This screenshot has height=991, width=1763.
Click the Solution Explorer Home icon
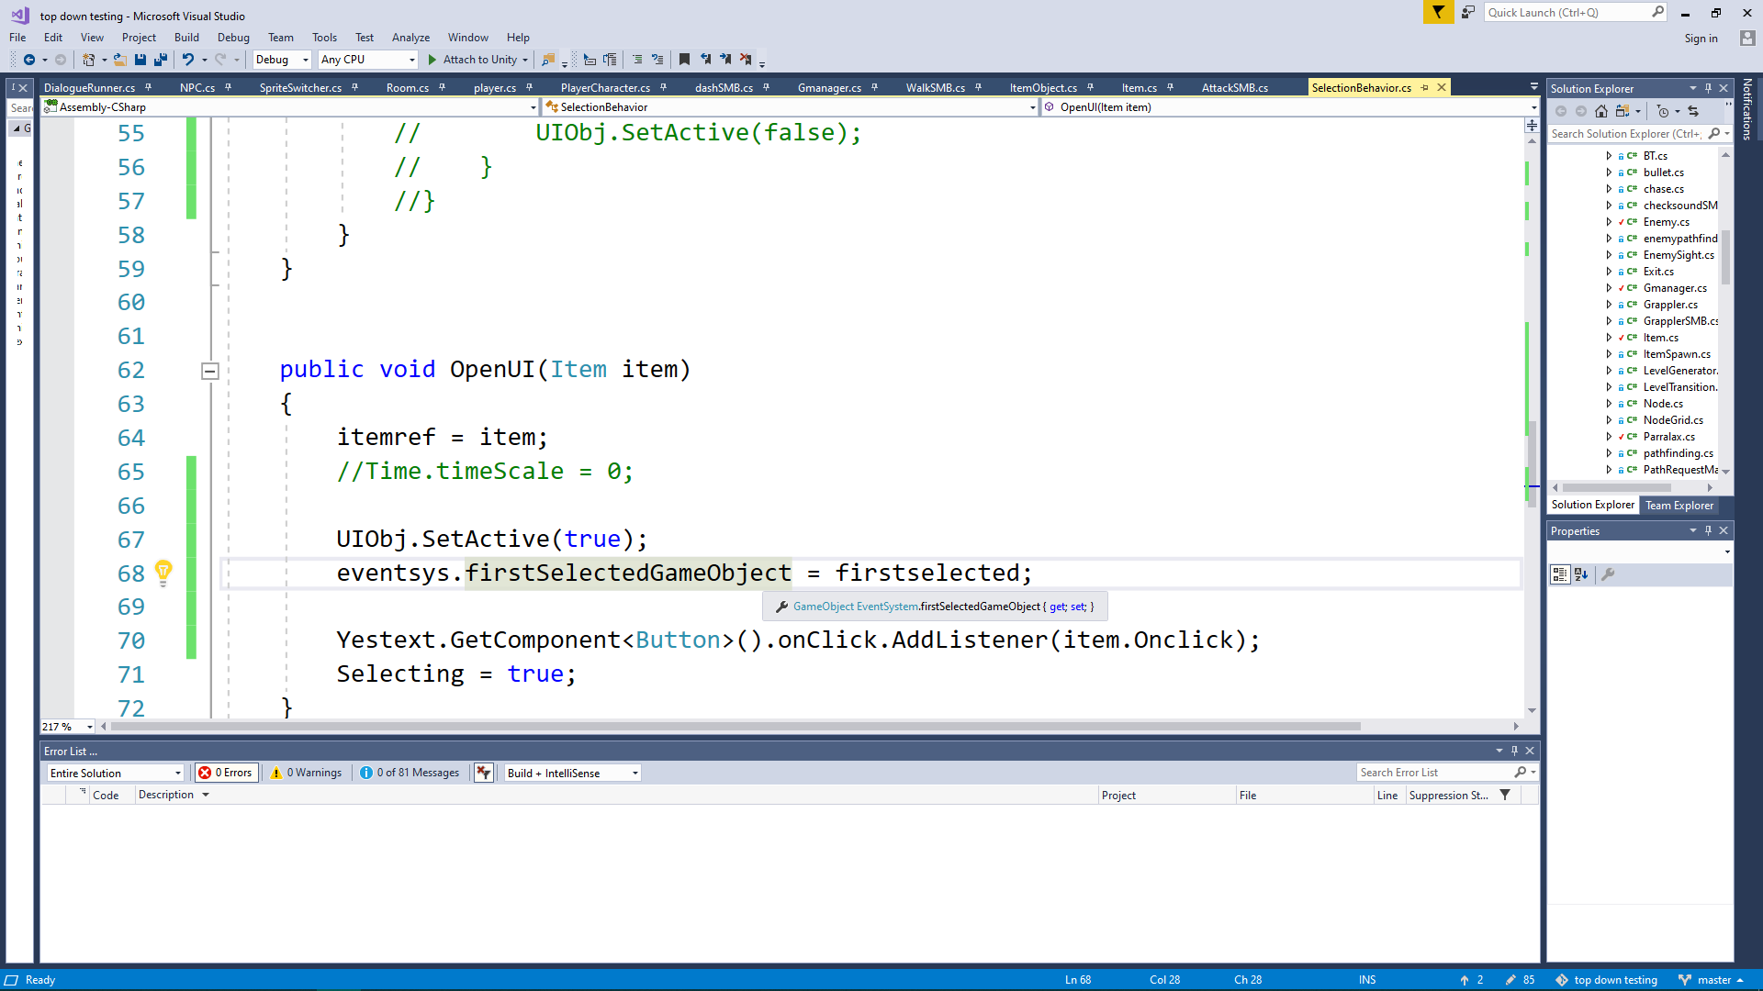coord(1601,111)
